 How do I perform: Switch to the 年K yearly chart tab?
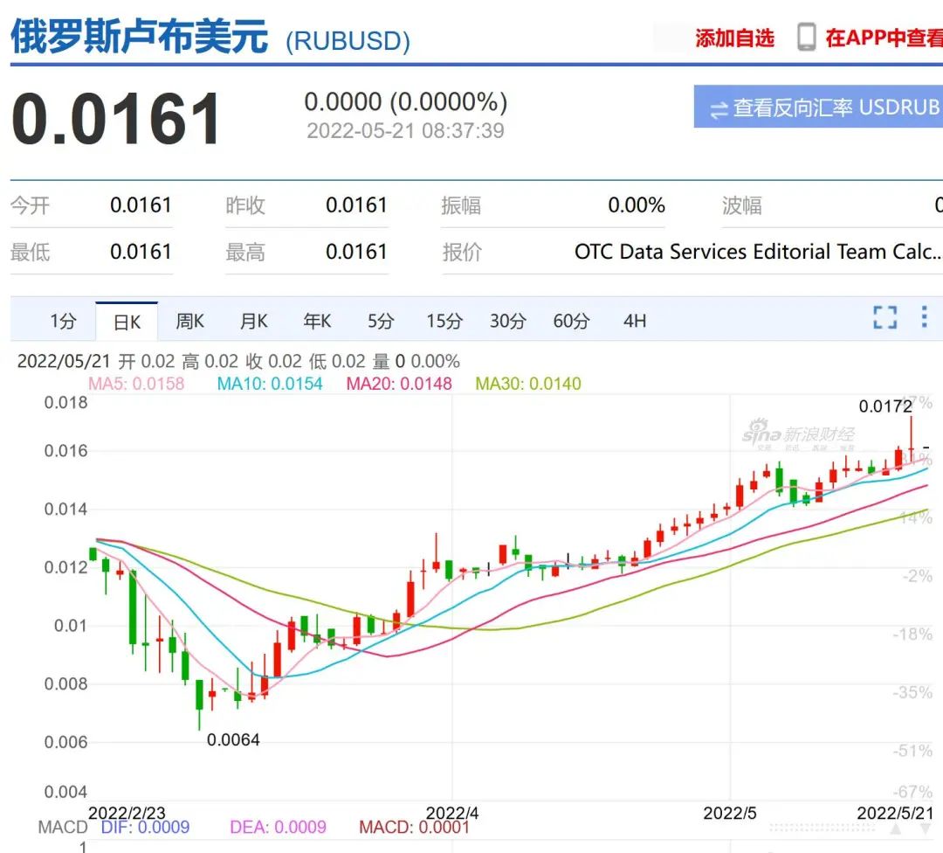pos(316,321)
